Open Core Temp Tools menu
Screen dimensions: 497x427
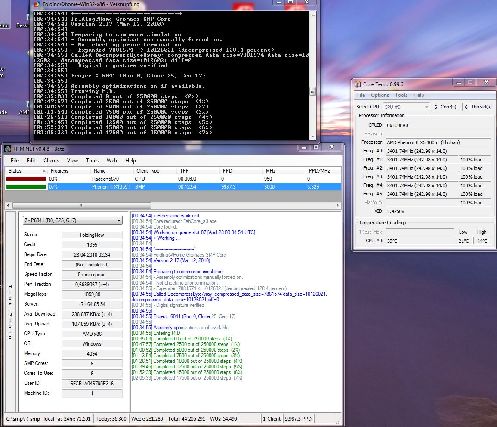tap(401, 95)
